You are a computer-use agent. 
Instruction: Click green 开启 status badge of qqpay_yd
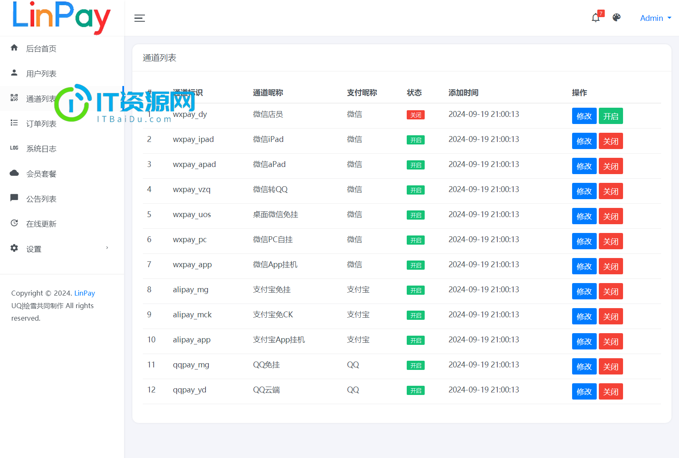click(416, 390)
